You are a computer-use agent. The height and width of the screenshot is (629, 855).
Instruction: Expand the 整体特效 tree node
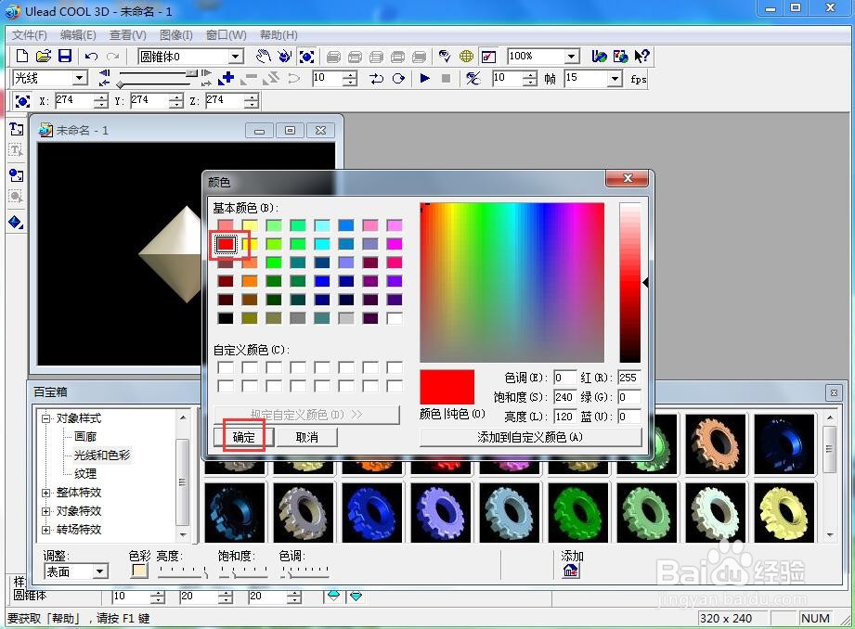point(45,493)
